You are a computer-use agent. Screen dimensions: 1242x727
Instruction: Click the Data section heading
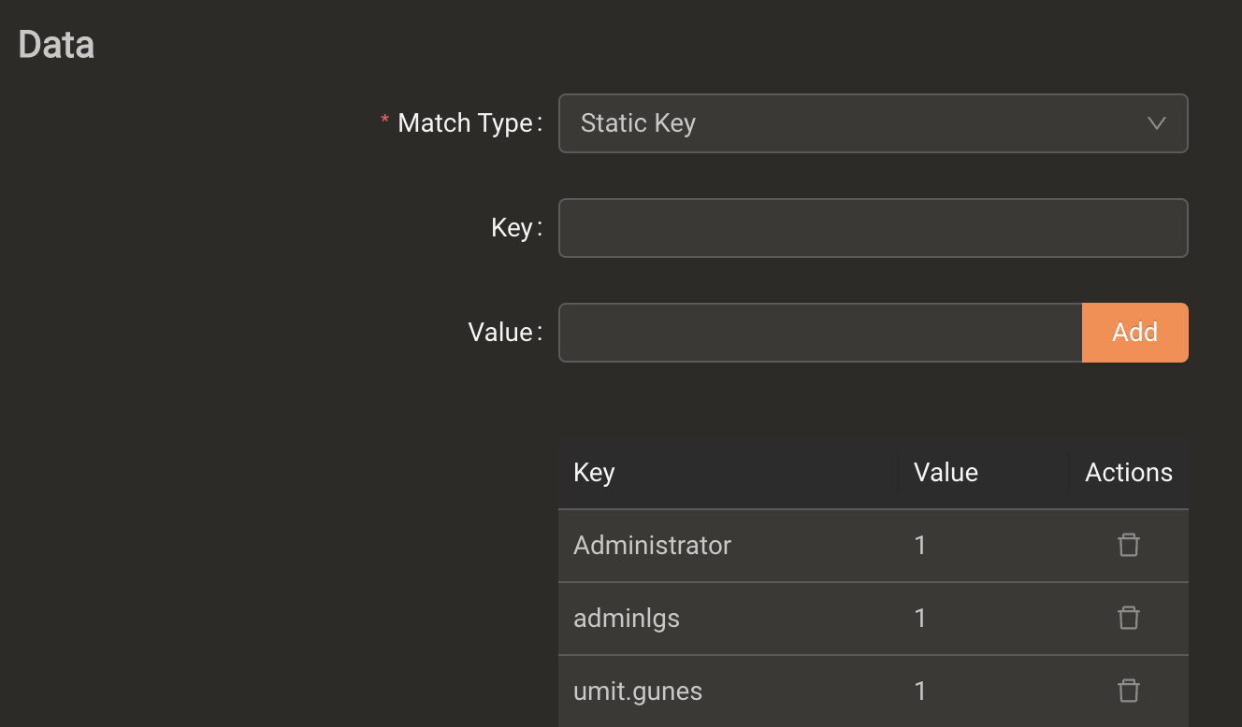click(56, 45)
